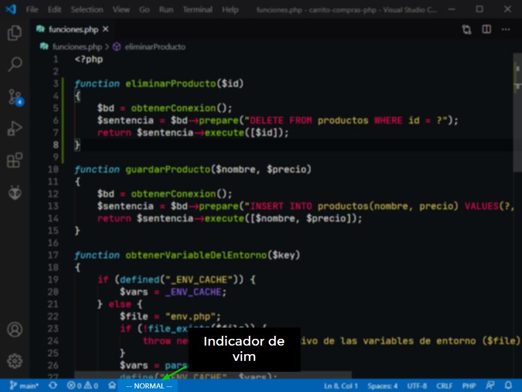Click the Open Changes compare icon
Viewport: 522px width, 392px height.
coord(467,30)
